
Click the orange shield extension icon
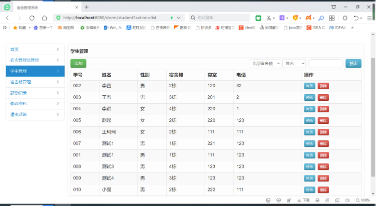[x=295, y=18]
